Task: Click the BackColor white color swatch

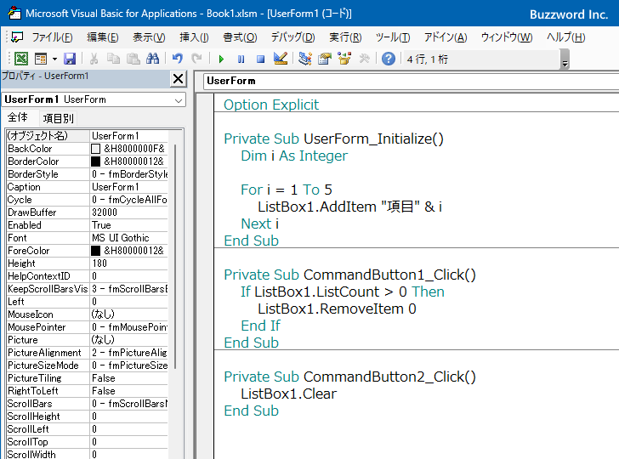Action: point(95,149)
